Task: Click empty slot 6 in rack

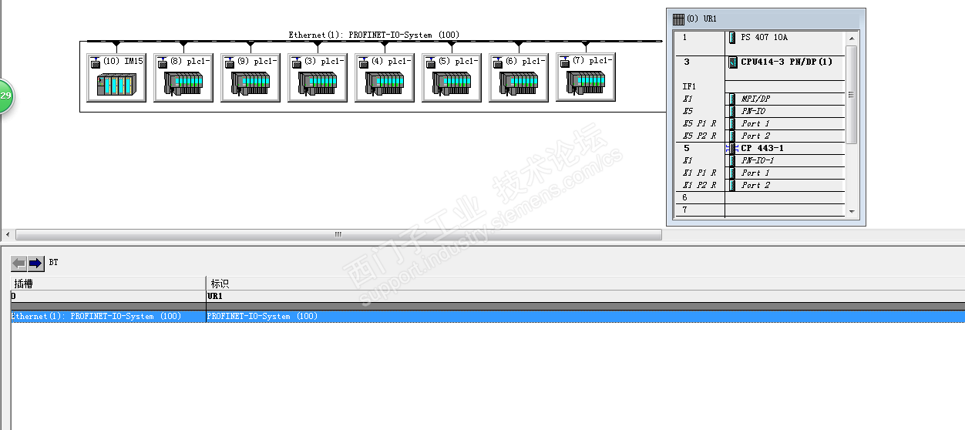Action: pyautogui.click(x=760, y=197)
